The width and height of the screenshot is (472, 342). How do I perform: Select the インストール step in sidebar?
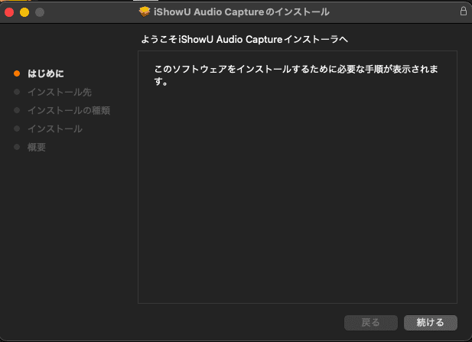tap(55, 129)
